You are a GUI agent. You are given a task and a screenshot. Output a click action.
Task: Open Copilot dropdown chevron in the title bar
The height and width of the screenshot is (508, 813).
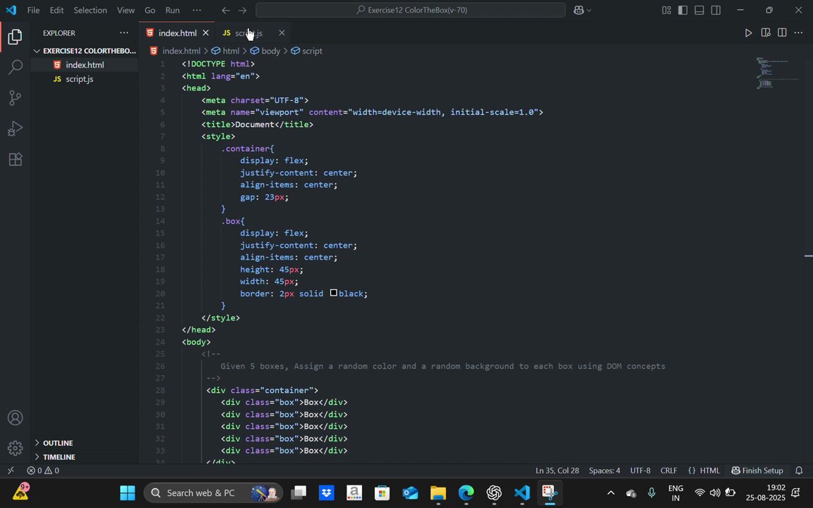[x=589, y=11]
